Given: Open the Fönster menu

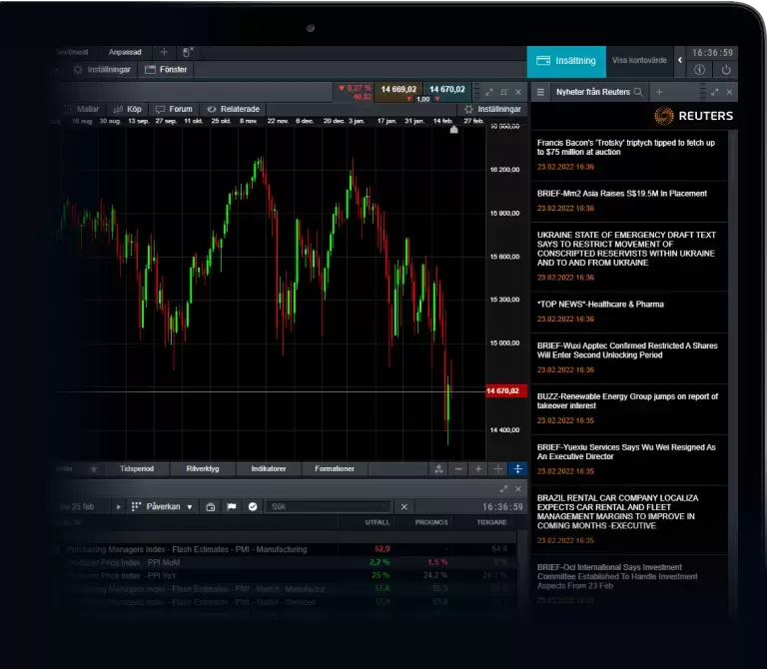Looking at the screenshot, I should pos(167,70).
